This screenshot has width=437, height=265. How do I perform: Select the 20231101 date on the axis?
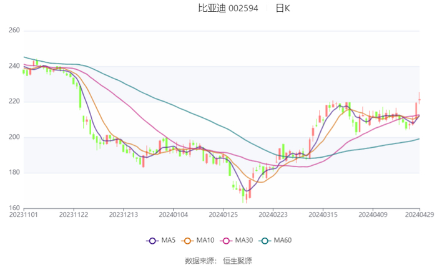(x=24, y=214)
